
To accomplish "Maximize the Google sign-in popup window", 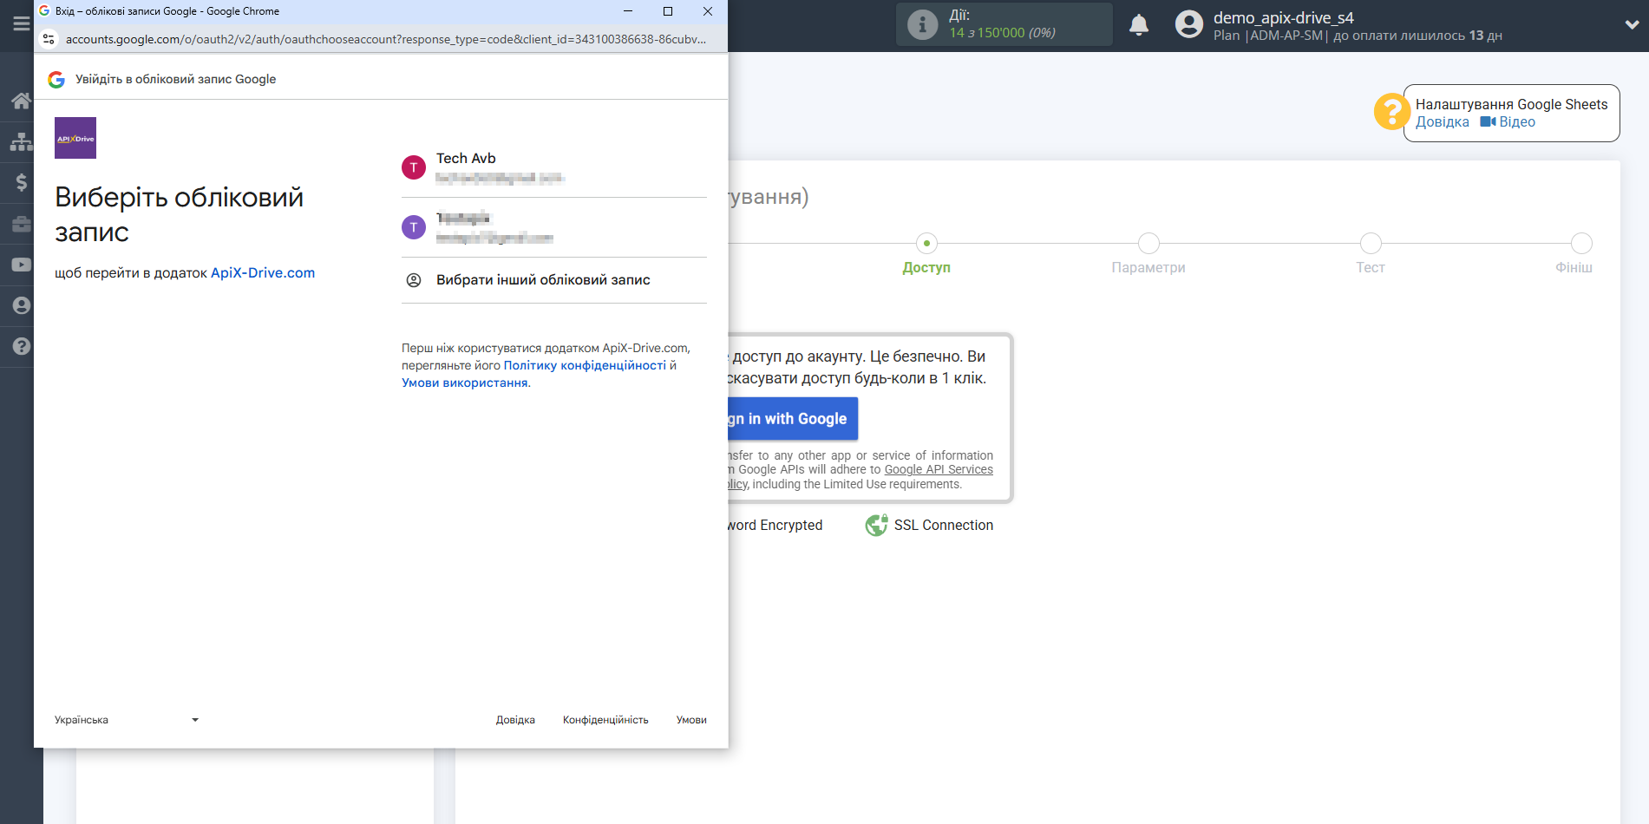I will click(x=668, y=11).
